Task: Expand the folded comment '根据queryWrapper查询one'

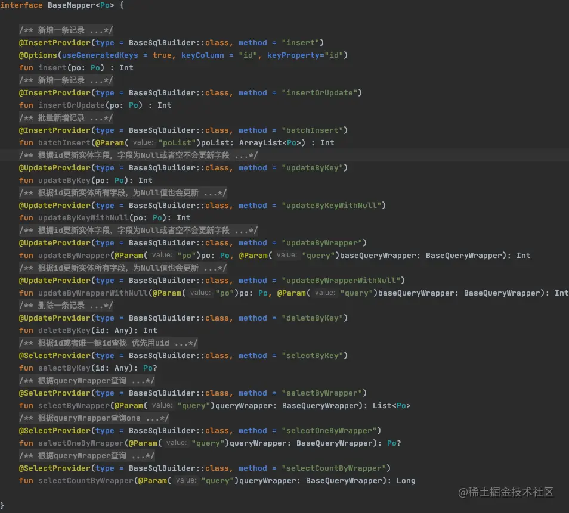Action: click(94, 418)
